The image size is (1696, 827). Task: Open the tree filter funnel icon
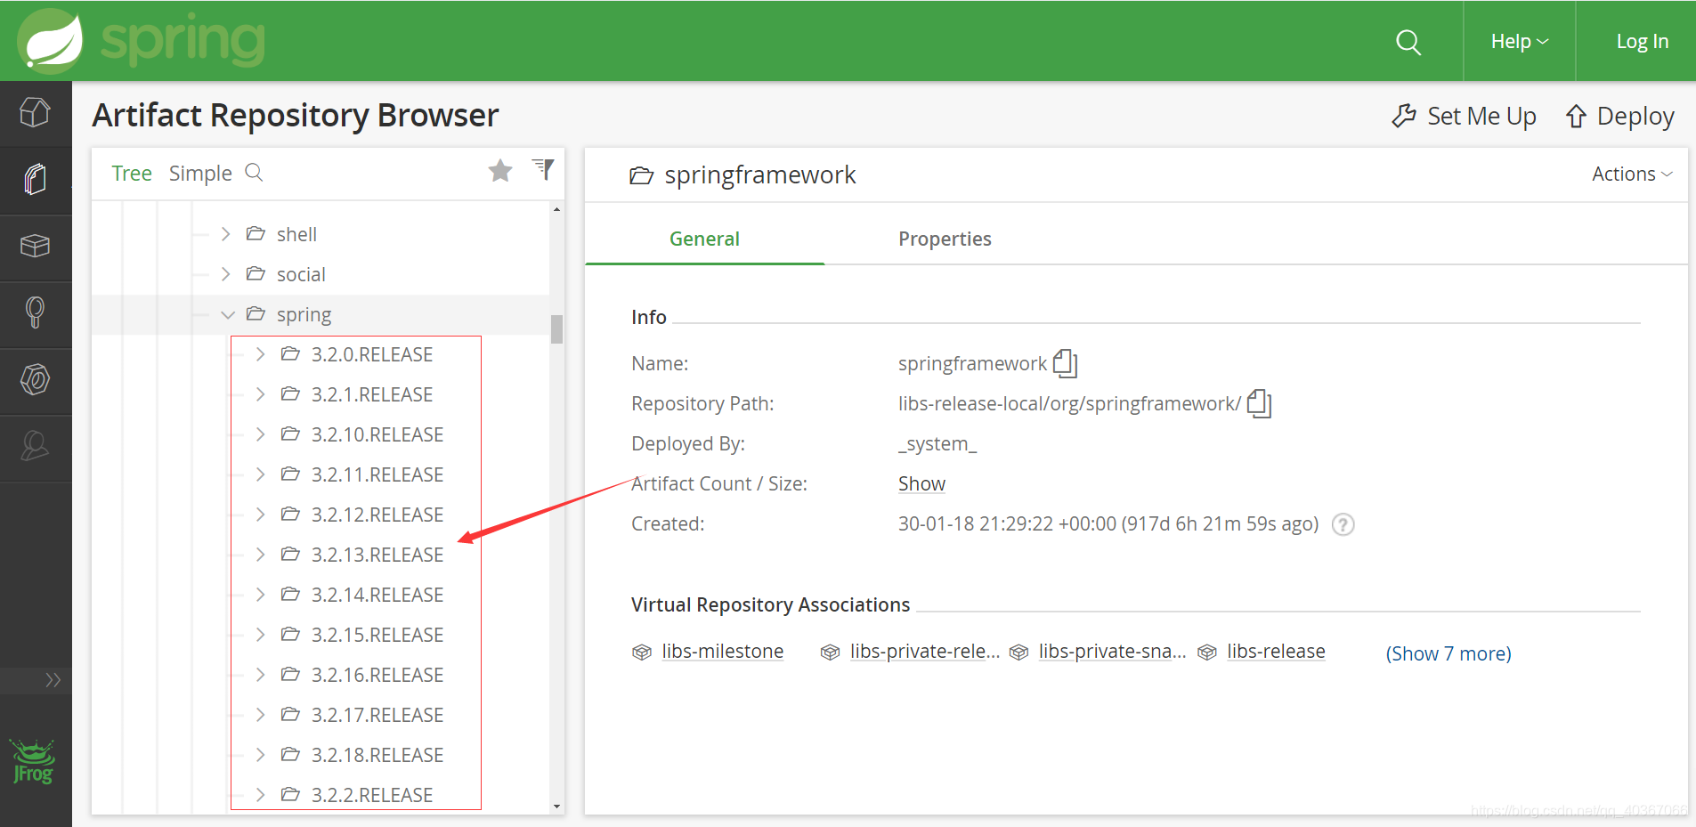click(543, 169)
